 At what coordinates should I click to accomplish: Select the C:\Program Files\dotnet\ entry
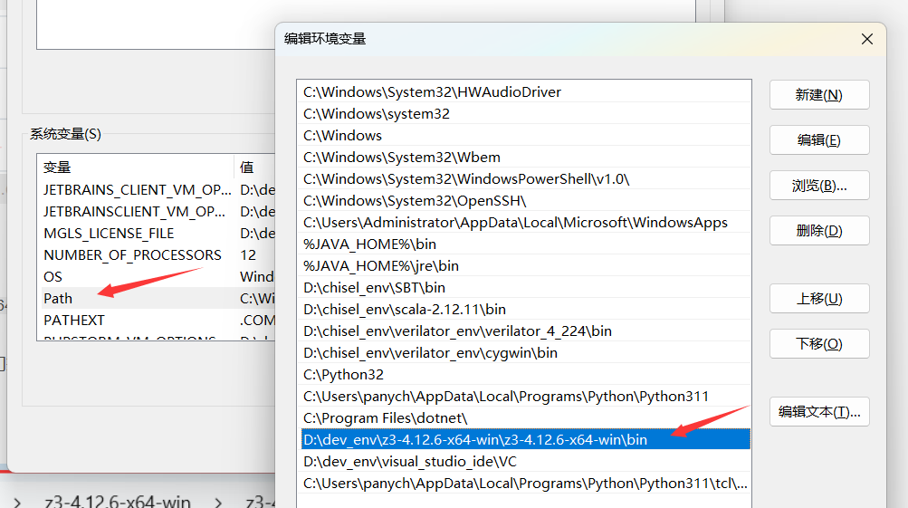(385, 418)
